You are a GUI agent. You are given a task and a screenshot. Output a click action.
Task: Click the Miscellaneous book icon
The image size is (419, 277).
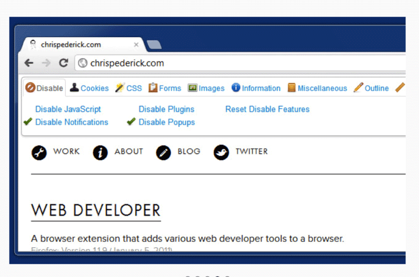[292, 87]
